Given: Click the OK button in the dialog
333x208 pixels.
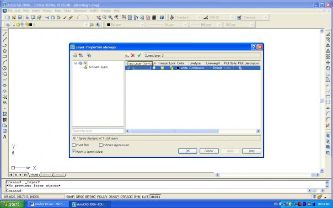Looking at the screenshot, I should tap(188, 151).
